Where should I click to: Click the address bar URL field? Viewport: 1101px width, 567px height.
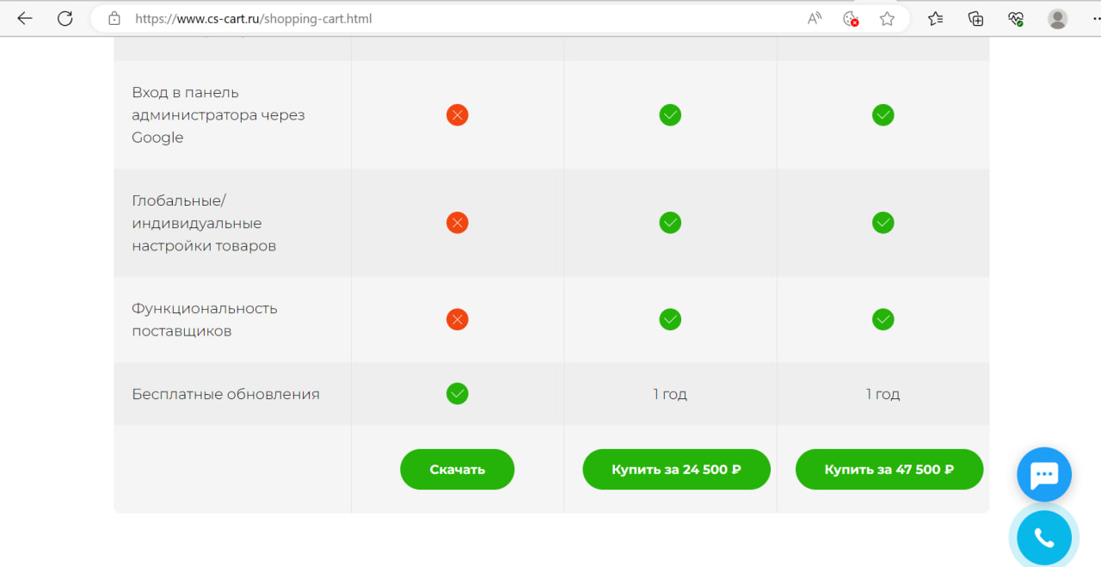(x=430, y=18)
